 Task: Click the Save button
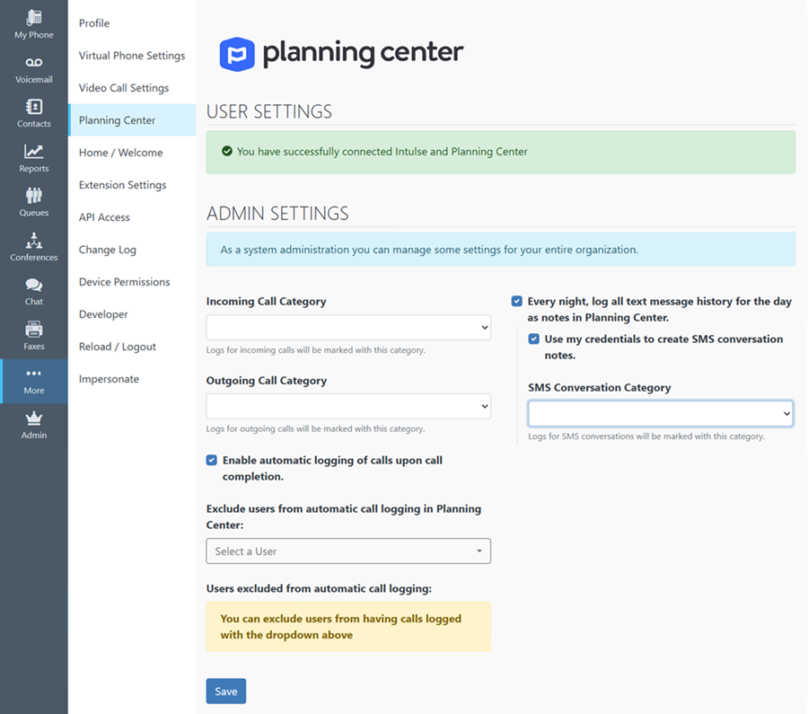pyautogui.click(x=226, y=692)
